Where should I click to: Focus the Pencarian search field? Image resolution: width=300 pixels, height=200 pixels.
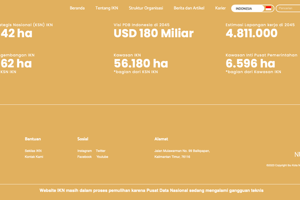coord(288,8)
